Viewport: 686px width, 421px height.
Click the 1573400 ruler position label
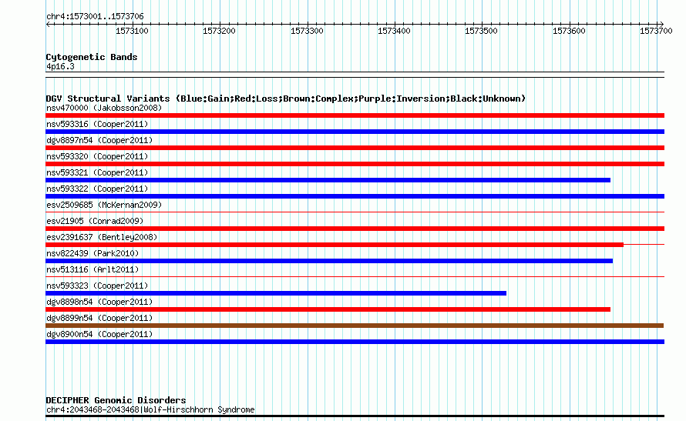tap(394, 31)
